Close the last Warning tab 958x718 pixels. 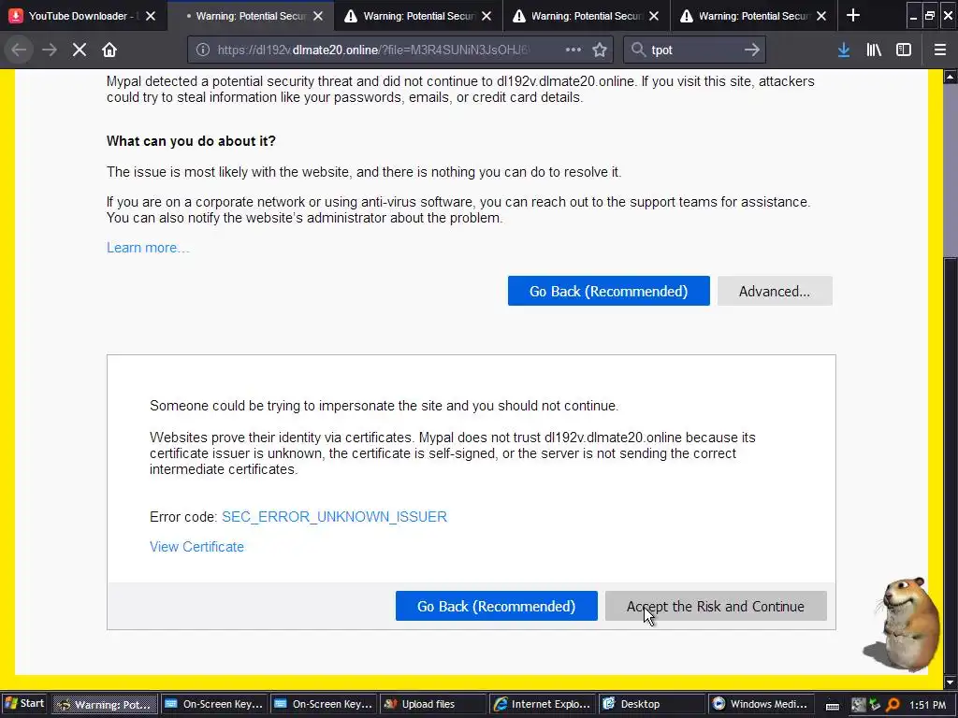[821, 16]
